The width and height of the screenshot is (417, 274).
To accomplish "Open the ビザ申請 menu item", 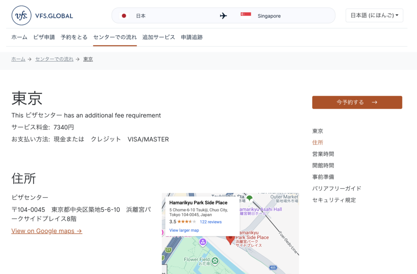I will click(x=44, y=37).
